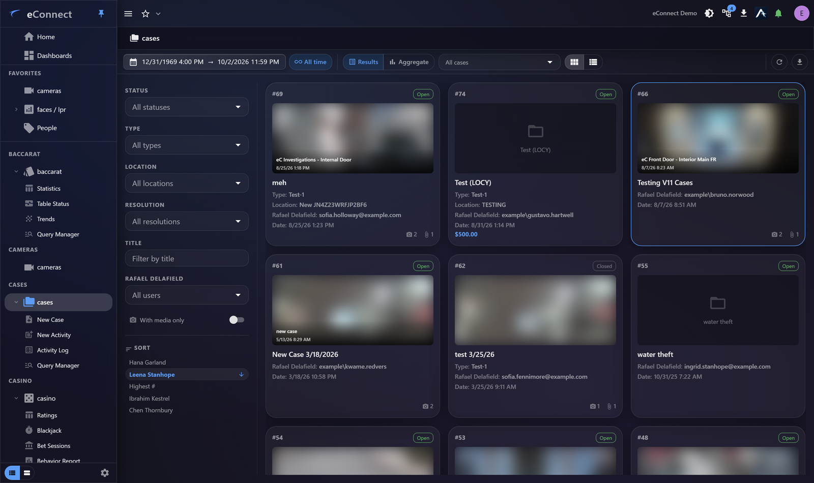Open the All locations dropdown
Screen dimensions: 814x483
[187, 184]
